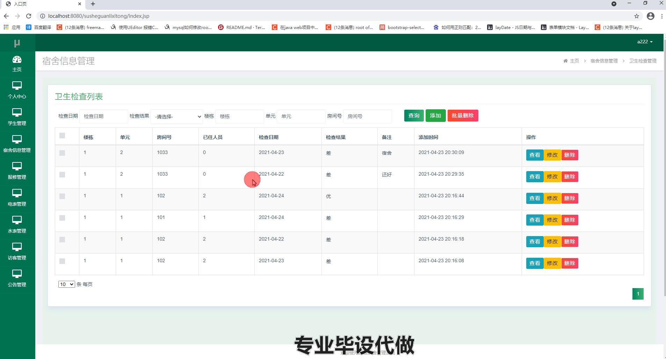Open new browser tab with plus
This screenshot has width=666, height=359.
click(93, 4)
